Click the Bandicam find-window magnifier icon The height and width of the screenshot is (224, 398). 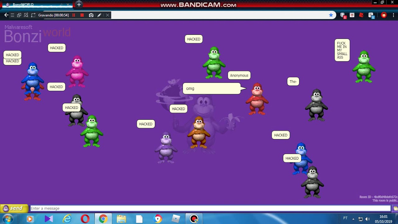[26, 15]
